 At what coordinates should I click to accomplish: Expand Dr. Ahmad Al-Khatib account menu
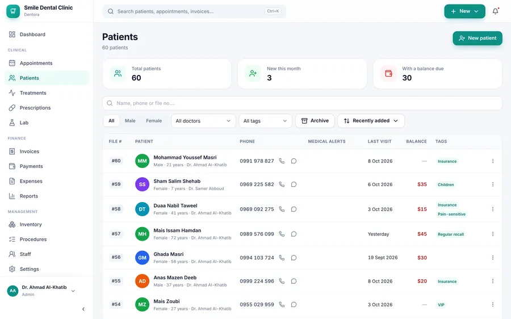click(x=41, y=291)
